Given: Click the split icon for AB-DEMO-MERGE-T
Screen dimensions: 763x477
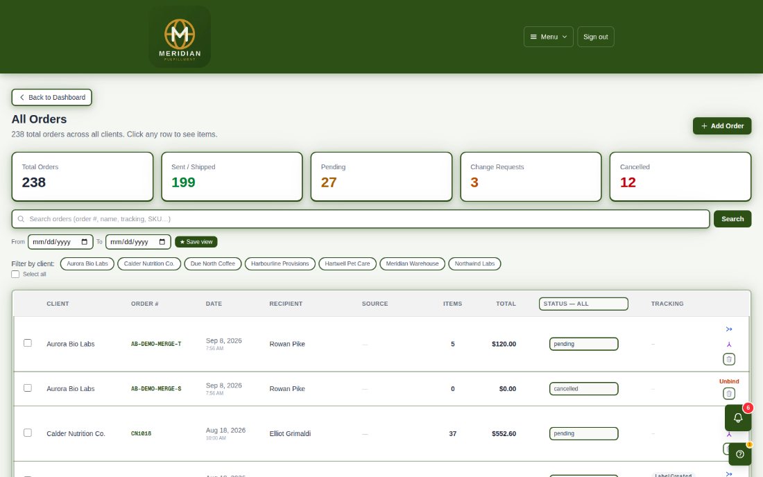Looking at the screenshot, I should pos(729,345).
